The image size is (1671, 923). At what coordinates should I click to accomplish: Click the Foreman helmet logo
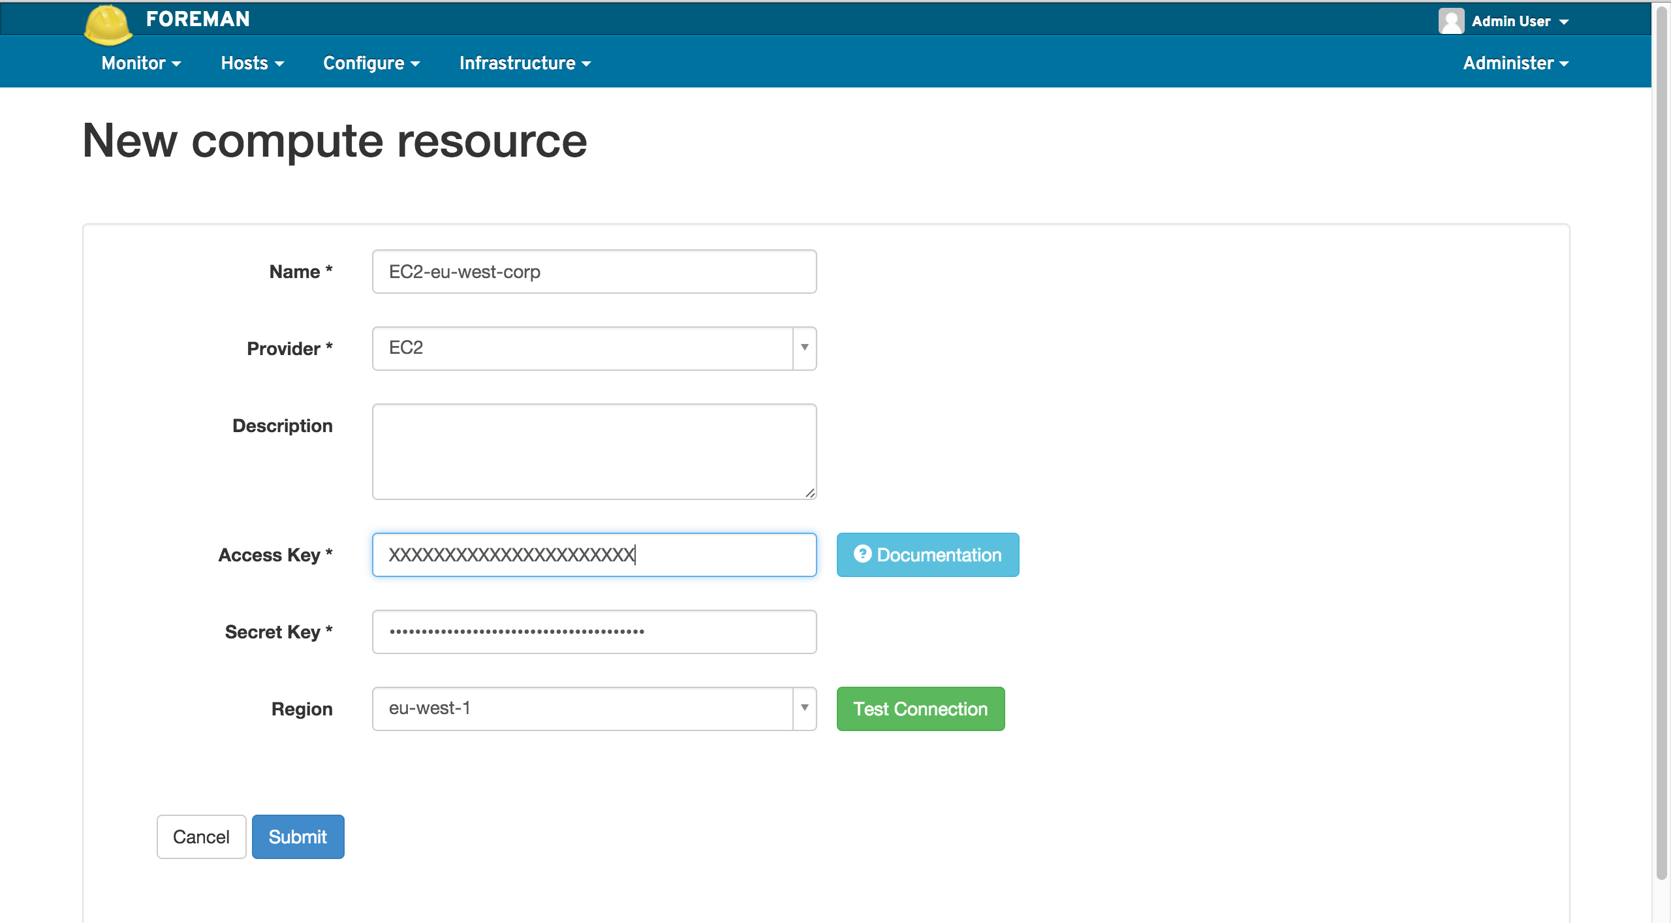coord(108,25)
